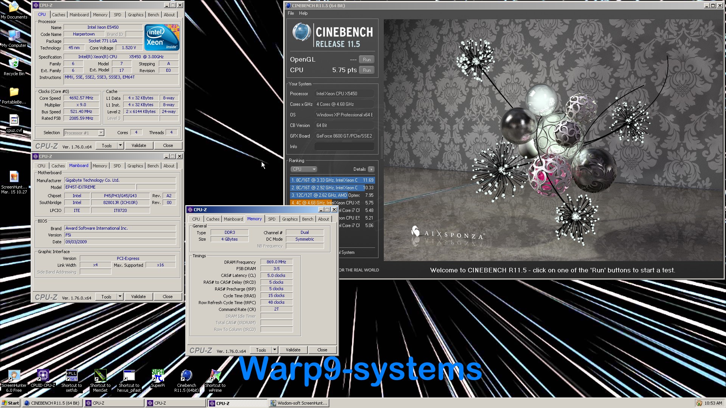Viewport: 726px width, 408px height.
Task: Launch ScreenHunter 6.0 Free shortcut
Action: 14,381
